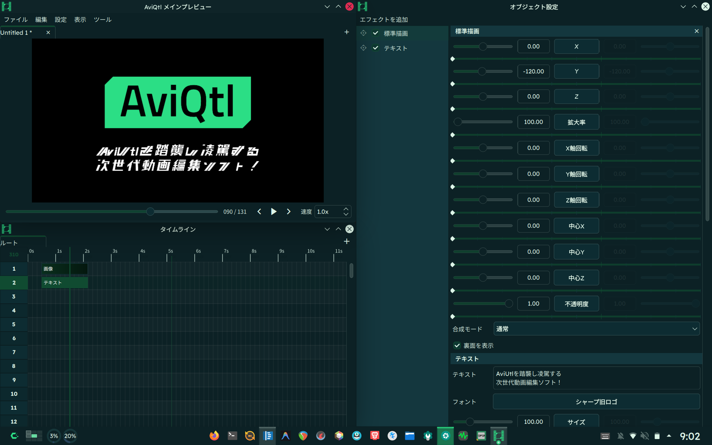Open the ファイル menu
The width and height of the screenshot is (712, 445).
tap(16, 20)
